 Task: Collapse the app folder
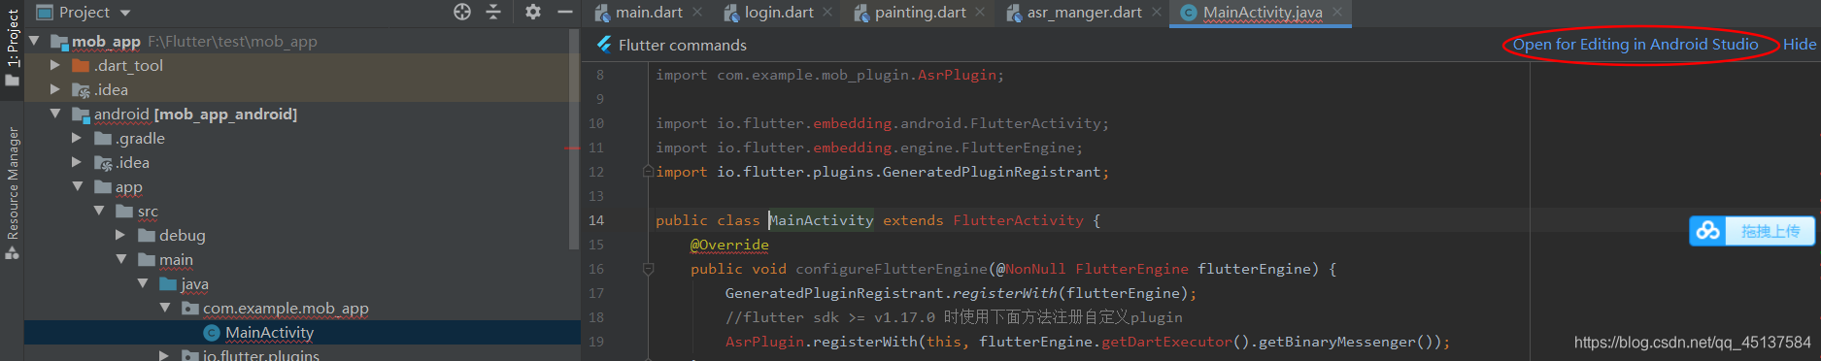tap(77, 186)
